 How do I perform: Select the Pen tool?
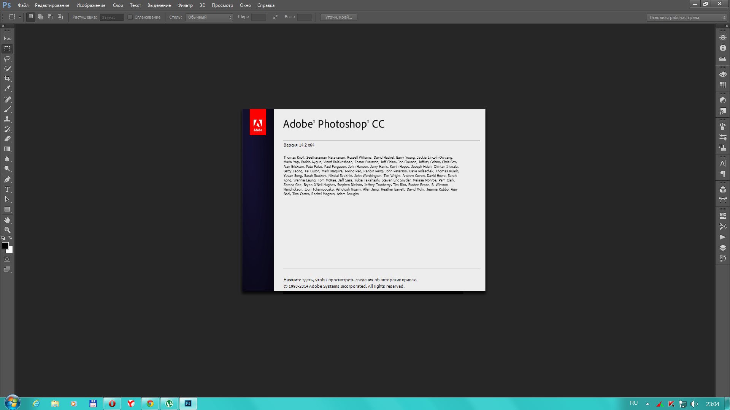click(x=7, y=180)
